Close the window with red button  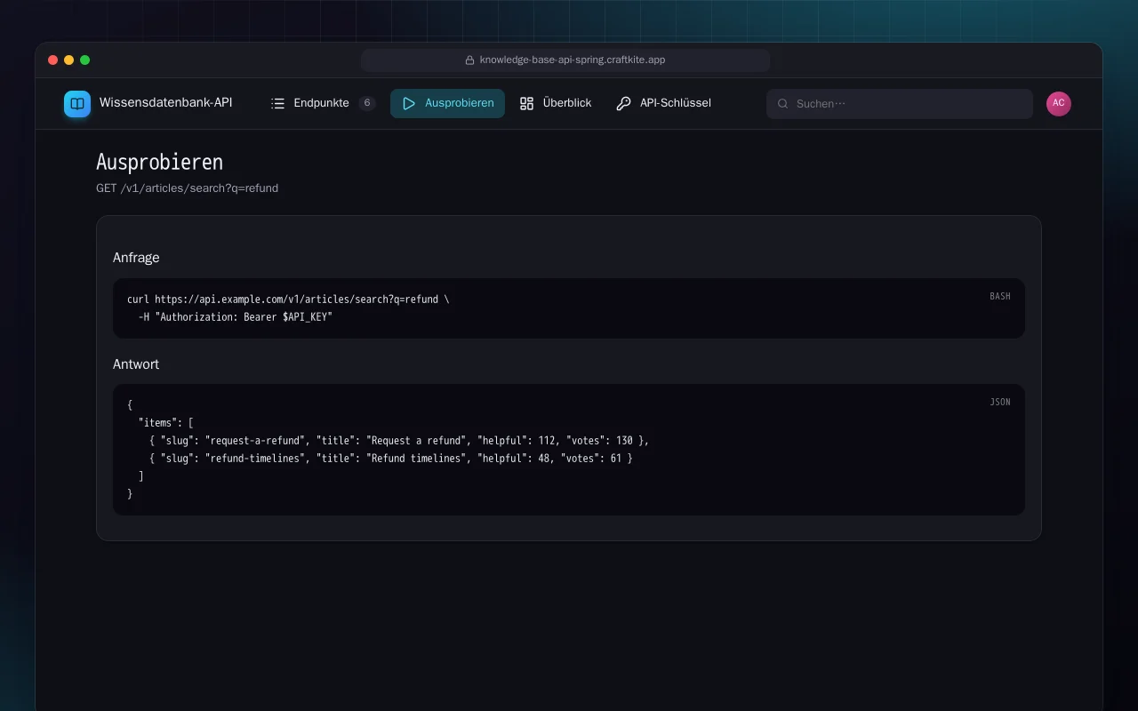coord(53,60)
